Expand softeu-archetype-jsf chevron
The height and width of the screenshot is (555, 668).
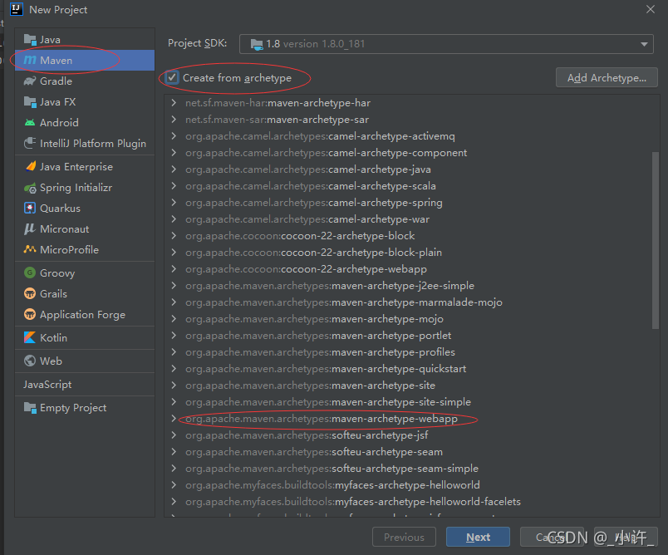click(174, 435)
